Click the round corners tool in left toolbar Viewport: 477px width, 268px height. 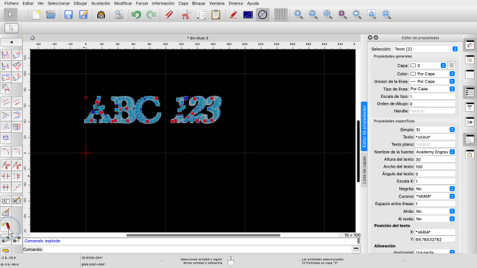point(17,152)
